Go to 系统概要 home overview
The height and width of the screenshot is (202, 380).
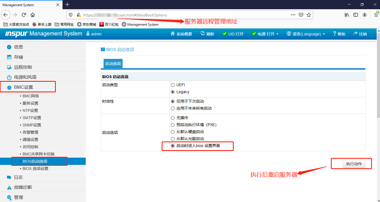coord(181,34)
